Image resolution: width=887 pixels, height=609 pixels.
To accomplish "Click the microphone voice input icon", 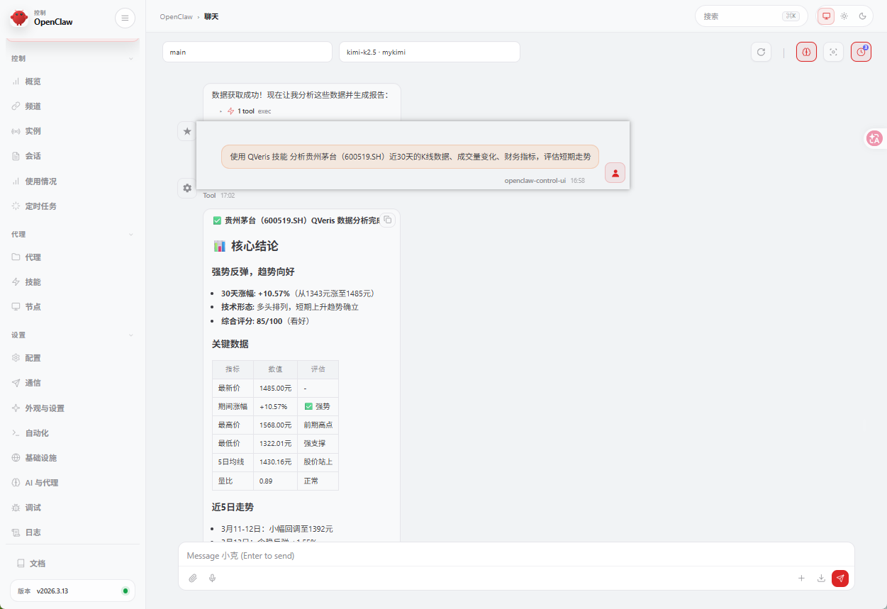I will tap(212, 578).
